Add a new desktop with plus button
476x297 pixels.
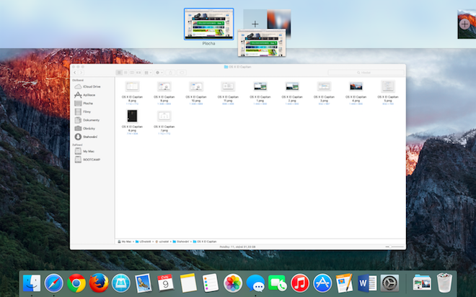[x=464, y=24]
